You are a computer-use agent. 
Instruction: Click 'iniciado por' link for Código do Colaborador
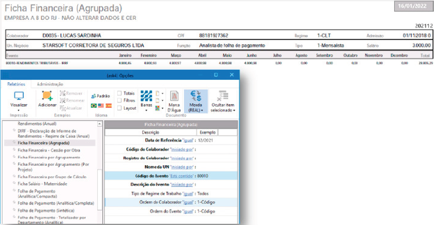[182, 150]
